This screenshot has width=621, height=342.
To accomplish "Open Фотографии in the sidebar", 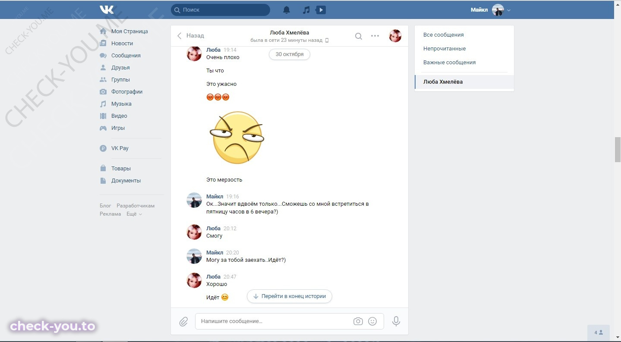I will 127,92.
